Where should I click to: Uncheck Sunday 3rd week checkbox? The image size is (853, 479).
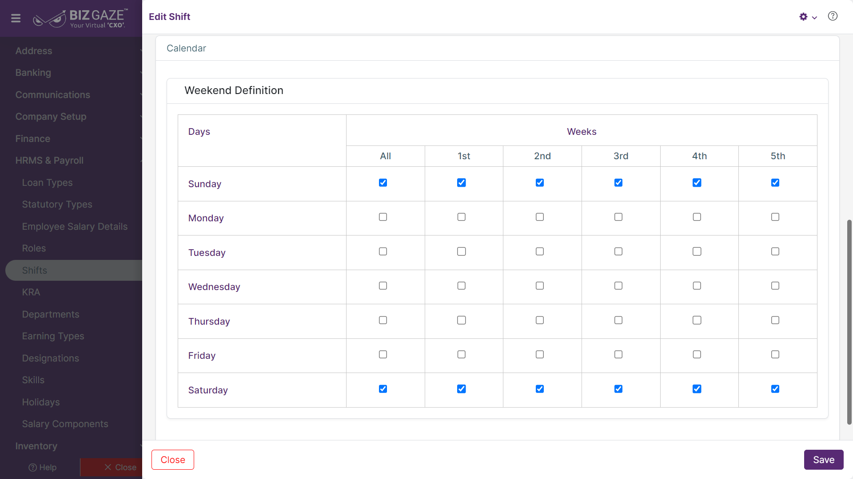pyautogui.click(x=618, y=183)
